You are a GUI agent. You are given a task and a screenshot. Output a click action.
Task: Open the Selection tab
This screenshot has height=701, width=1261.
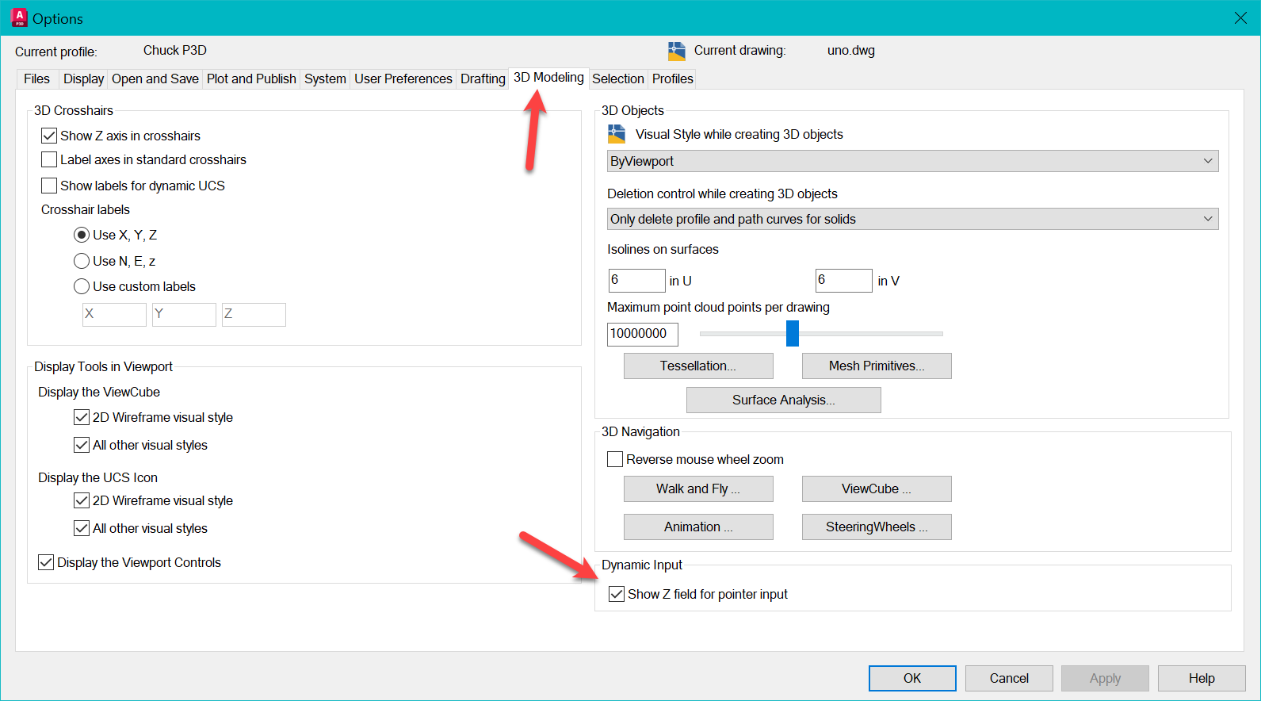click(x=618, y=79)
